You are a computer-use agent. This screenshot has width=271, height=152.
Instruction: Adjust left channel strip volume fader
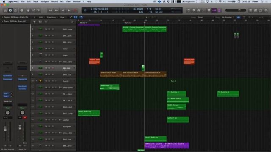coord(5,129)
